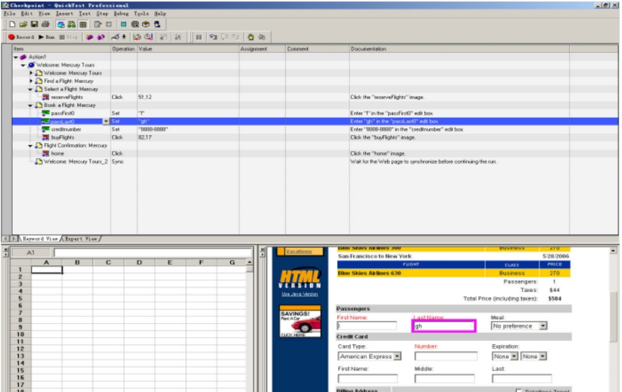
Task: Click the Print icon in the toolbar
Action: 46,25
